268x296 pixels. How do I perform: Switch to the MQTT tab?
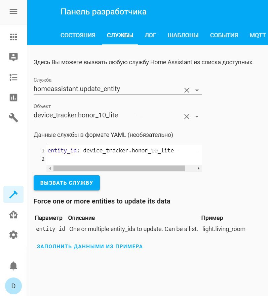[258, 35]
